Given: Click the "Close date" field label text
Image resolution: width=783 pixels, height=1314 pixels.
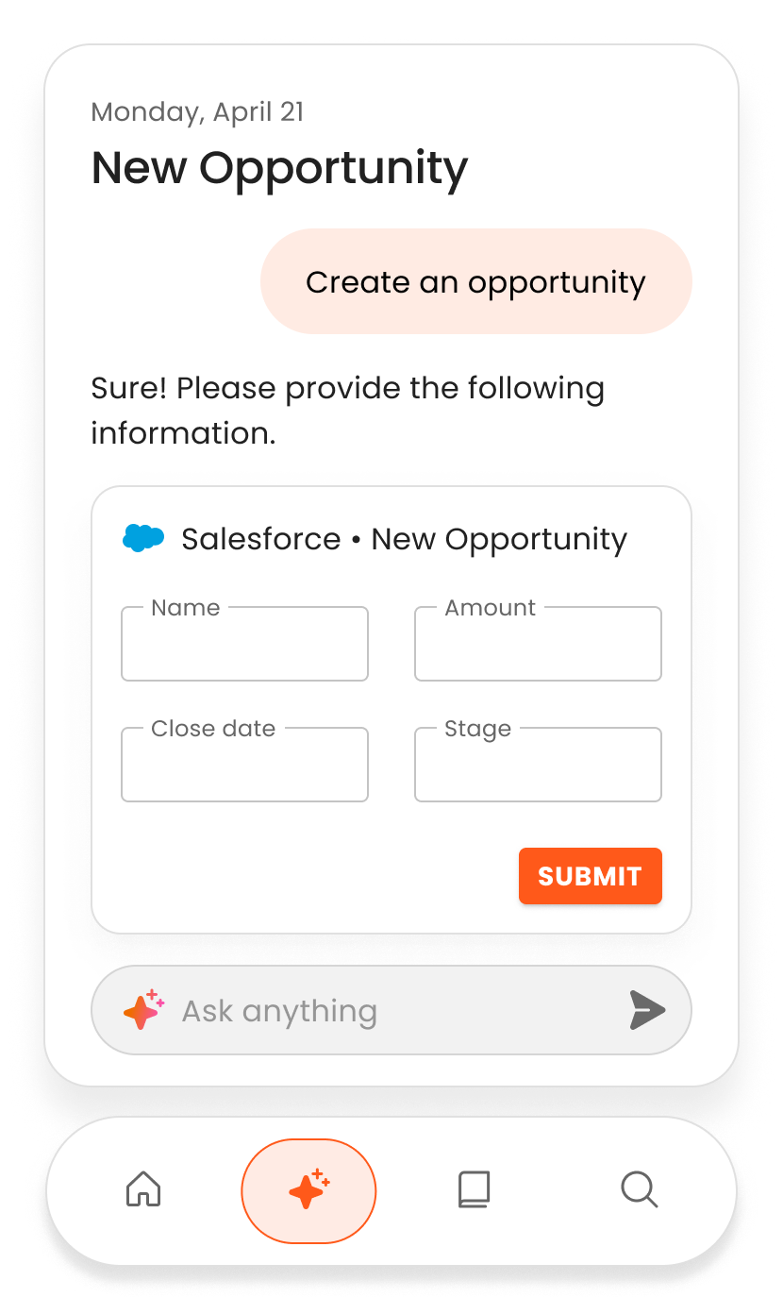Looking at the screenshot, I should [x=213, y=729].
